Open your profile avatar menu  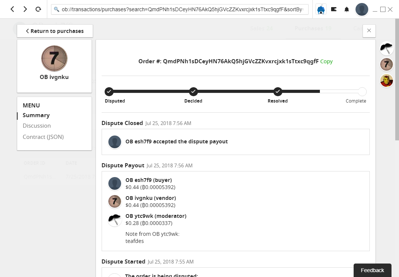pyautogui.click(x=361, y=9)
